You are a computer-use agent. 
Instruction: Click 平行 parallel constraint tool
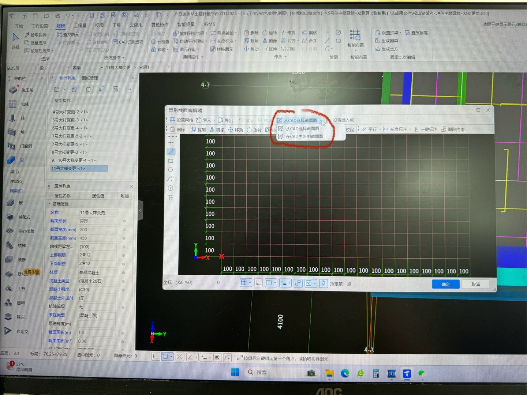(369, 129)
